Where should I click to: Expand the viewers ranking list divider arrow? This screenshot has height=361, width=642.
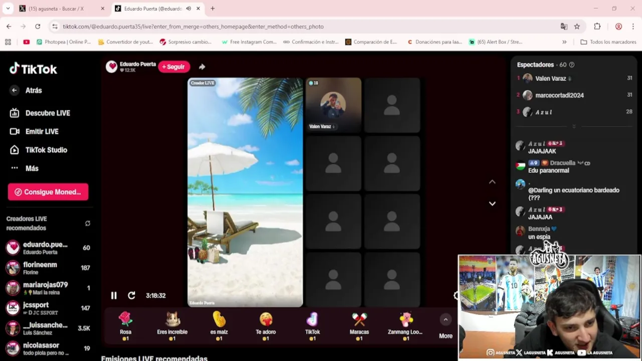[574, 126]
